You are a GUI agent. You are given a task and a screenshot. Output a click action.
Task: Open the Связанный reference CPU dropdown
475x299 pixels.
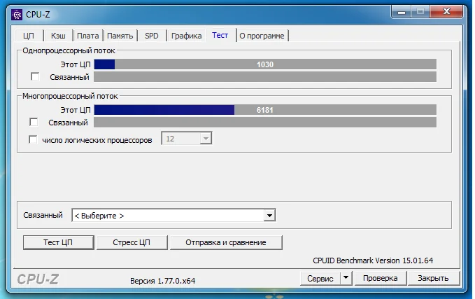click(x=173, y=215)
